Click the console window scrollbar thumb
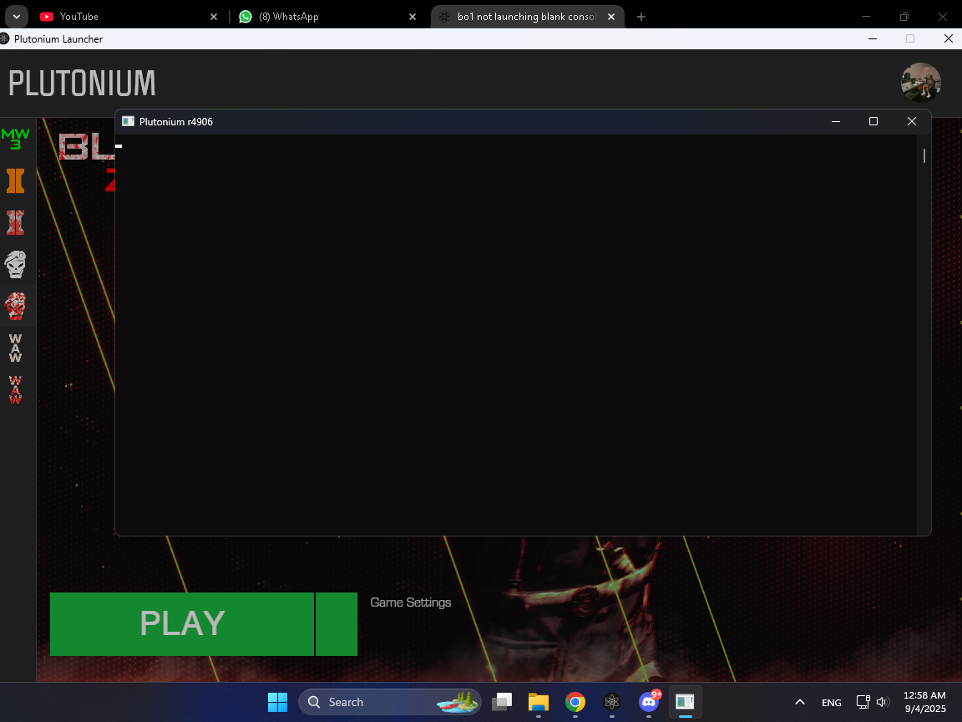The height and width of the screenshot is (722, 962). [x=924, y=155]
